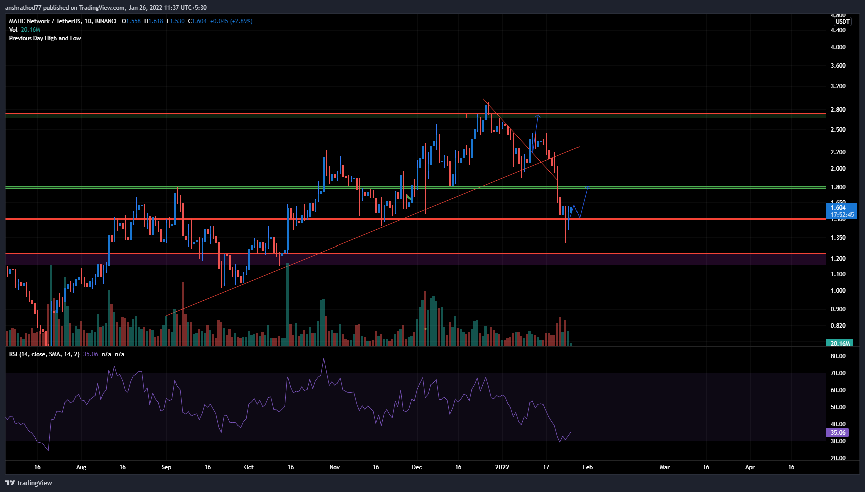Click the open value O1.558

coord(131,21)
